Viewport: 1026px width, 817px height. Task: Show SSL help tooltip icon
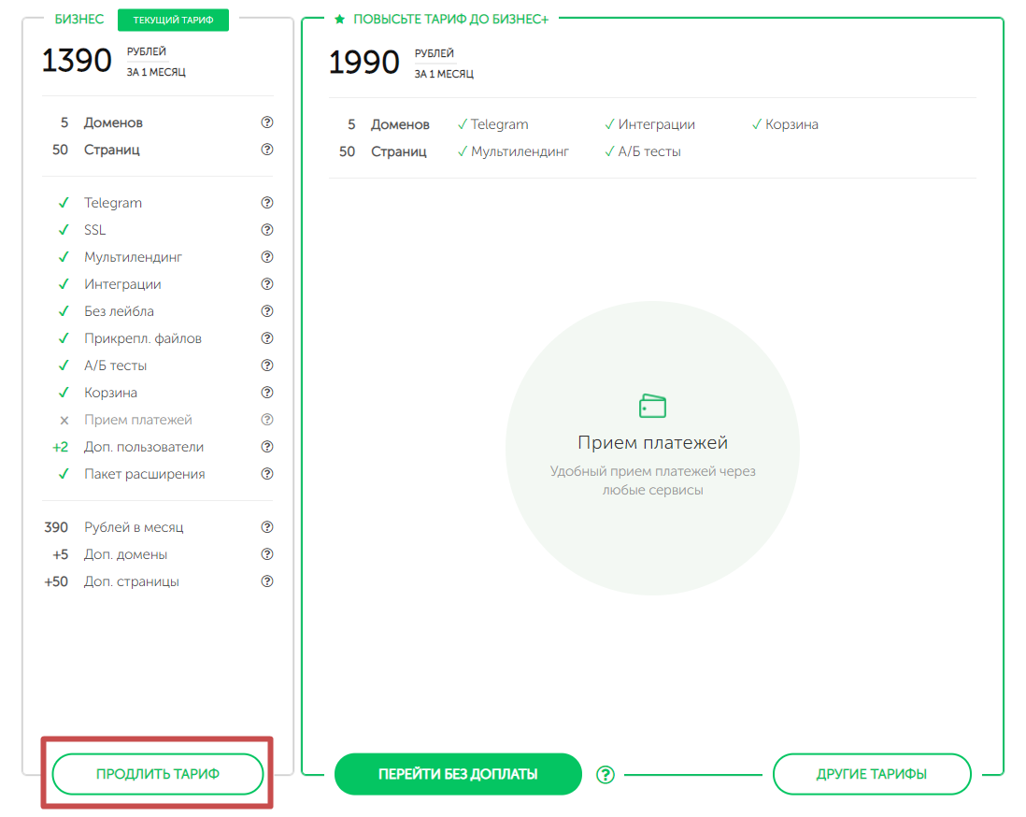coord(267,230)
